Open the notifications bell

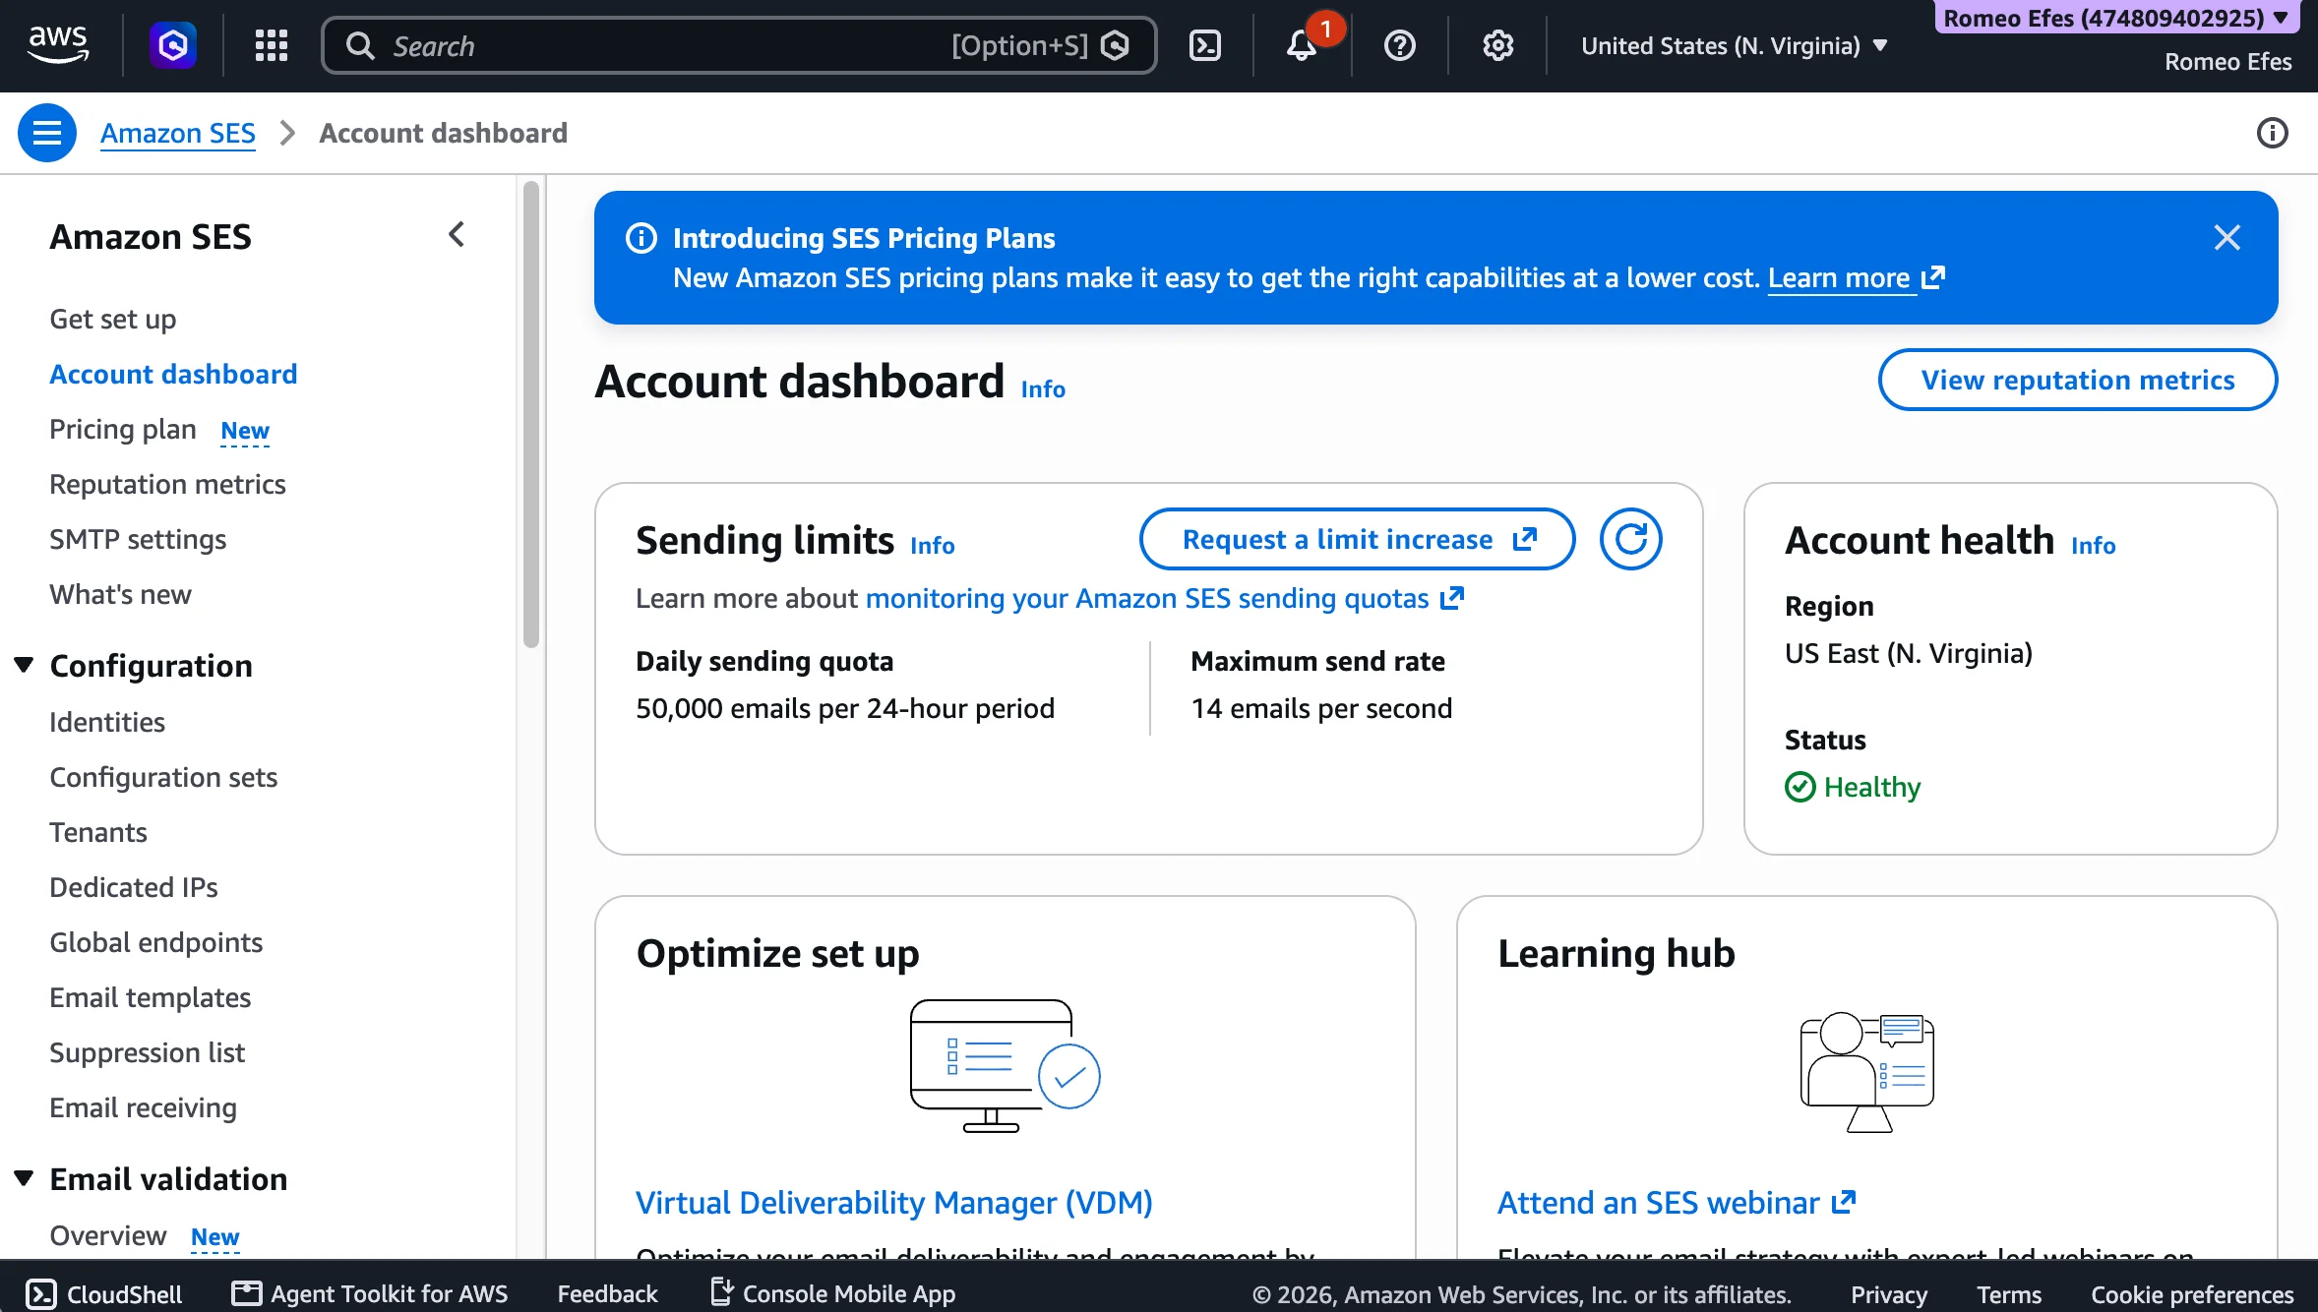click(1303, 45)
